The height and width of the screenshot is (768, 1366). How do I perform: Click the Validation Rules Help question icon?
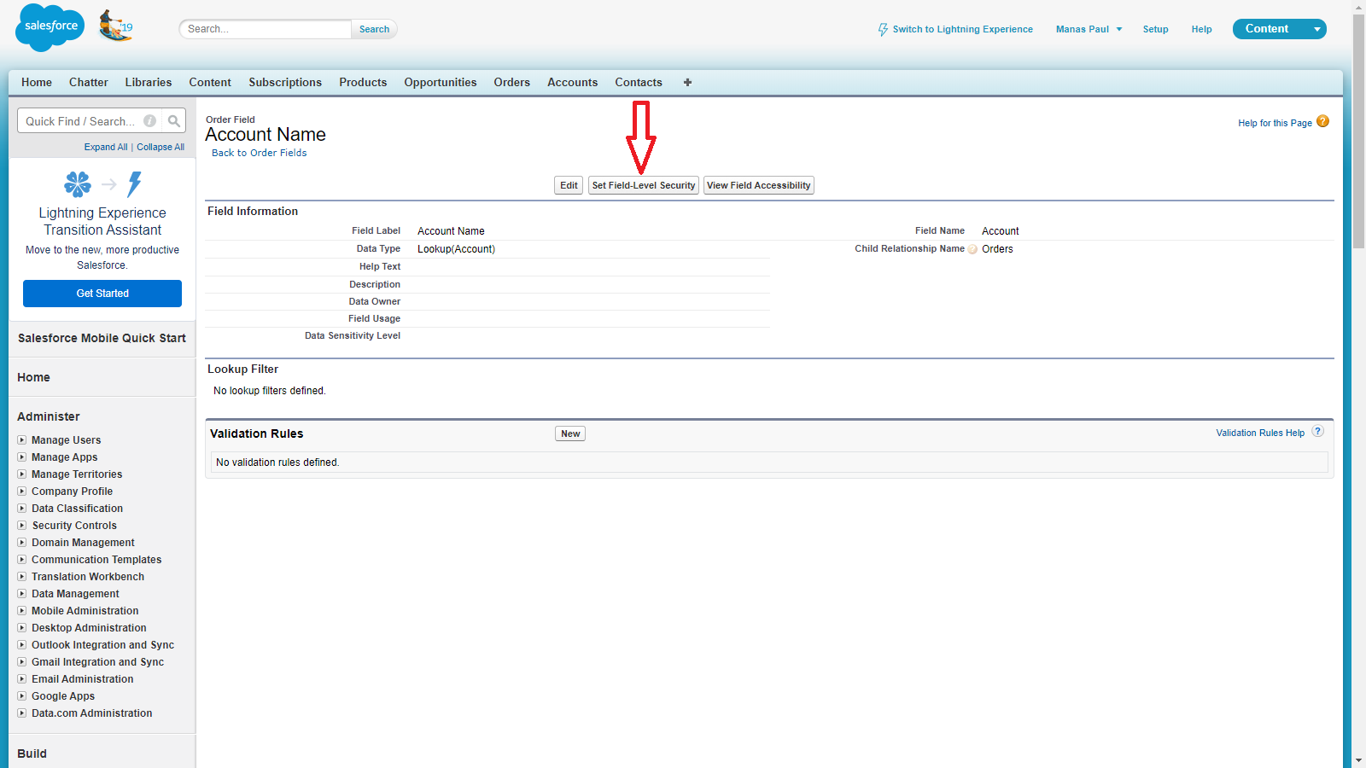click(x=1318, y=432)
